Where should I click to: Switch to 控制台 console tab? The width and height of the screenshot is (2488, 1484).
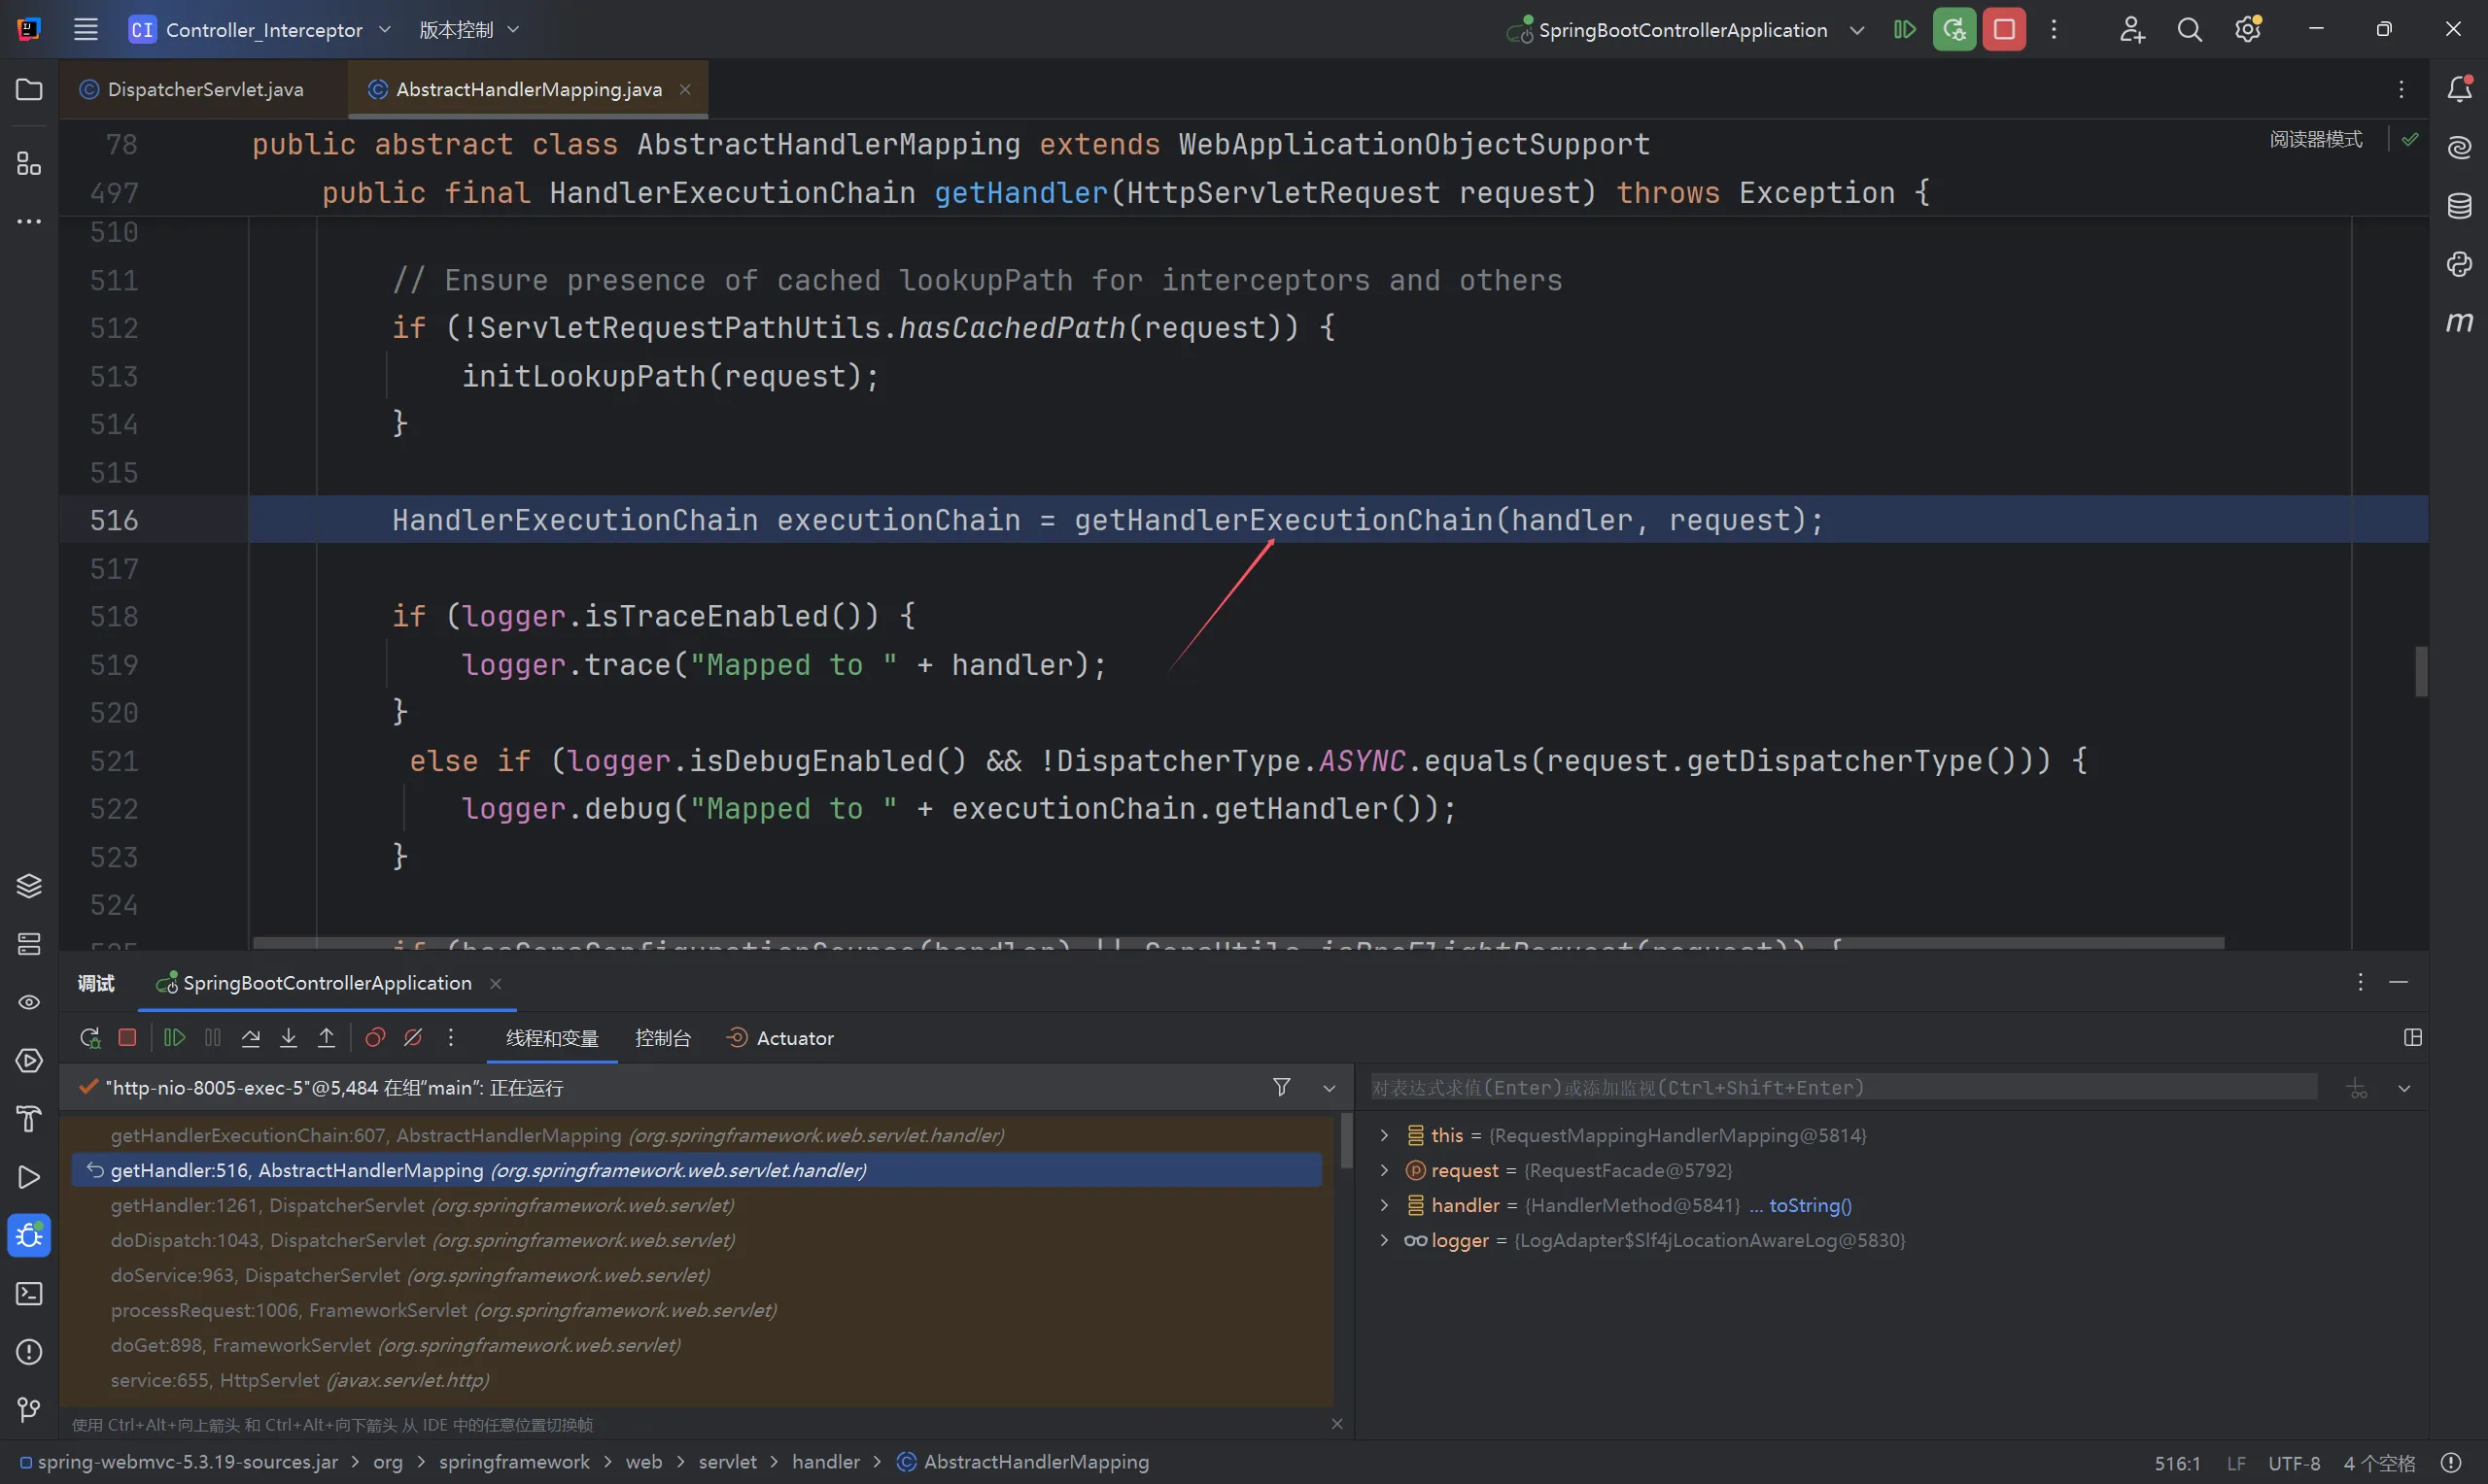(x=662, y=1038)
